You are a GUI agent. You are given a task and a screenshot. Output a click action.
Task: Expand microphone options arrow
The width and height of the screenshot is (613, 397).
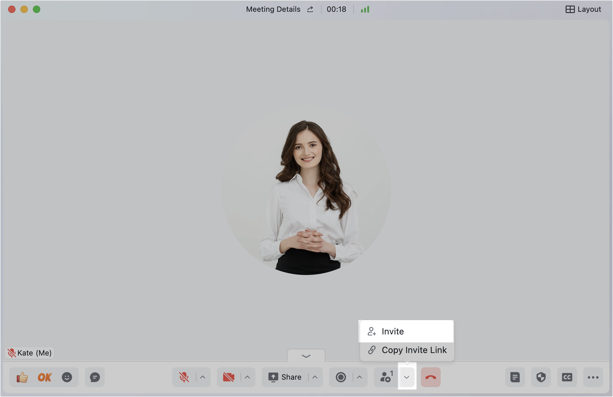203,377
